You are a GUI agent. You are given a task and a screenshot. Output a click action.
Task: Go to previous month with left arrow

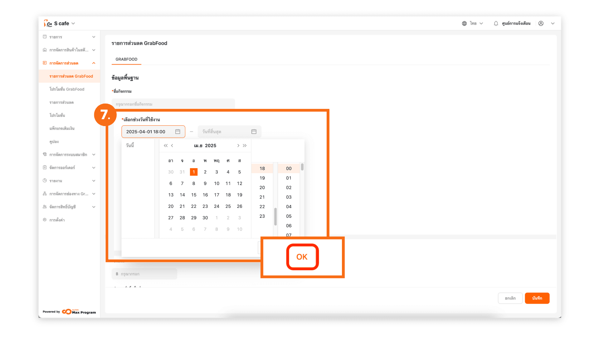[x=172, y=146]
